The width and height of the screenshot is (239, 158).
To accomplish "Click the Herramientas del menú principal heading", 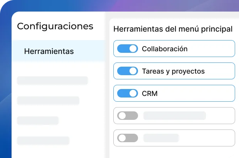I will [x=173, y=29].
